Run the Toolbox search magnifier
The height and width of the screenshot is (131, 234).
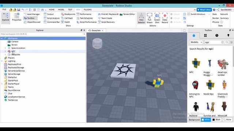(227, 42)
